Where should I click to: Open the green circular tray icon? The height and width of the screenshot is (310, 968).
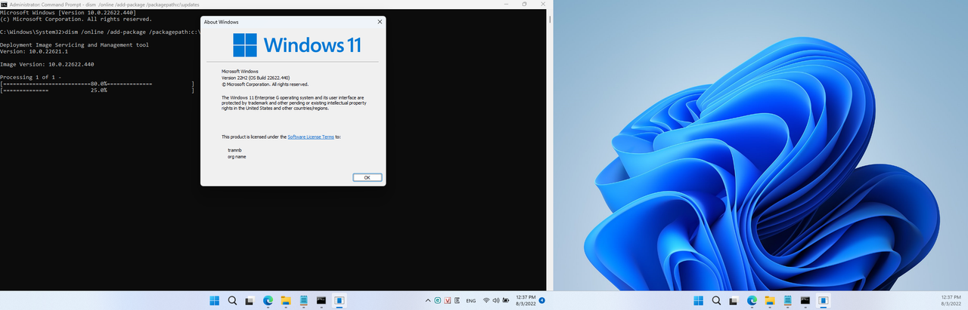[438, 300]
